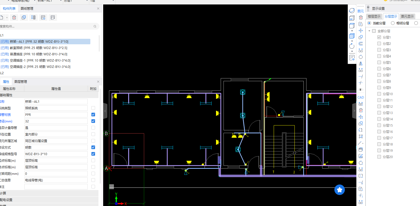The height and width of the screenshot is (206, 420).
Task: Click the orbit view icon
Action: 352,10
